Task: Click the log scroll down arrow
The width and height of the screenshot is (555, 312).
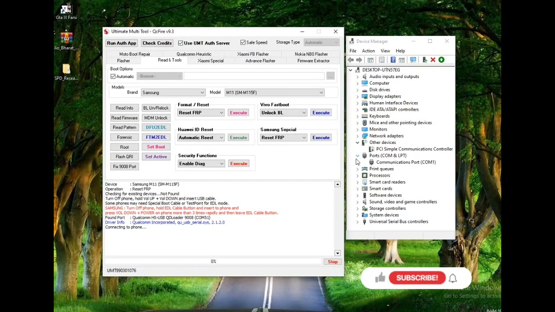Action: 337,253
